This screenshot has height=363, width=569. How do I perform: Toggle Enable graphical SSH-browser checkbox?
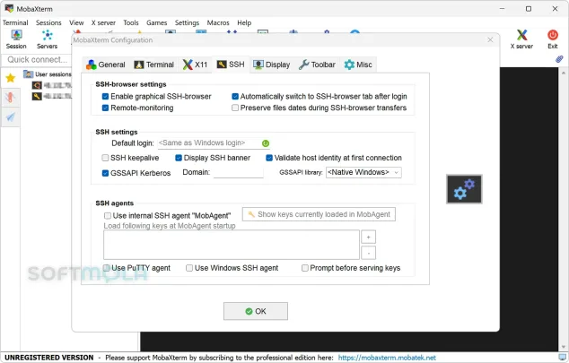tap(105, 97)
